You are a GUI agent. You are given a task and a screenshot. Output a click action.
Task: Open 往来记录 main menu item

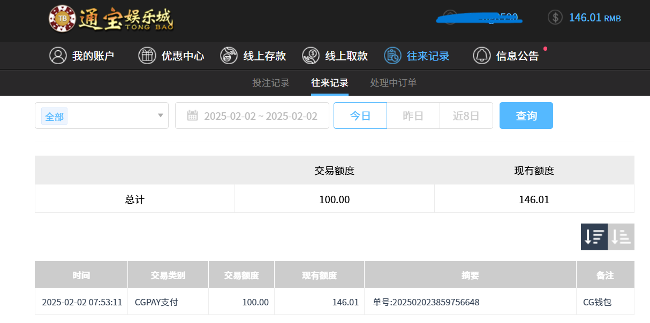click(417, 56)
